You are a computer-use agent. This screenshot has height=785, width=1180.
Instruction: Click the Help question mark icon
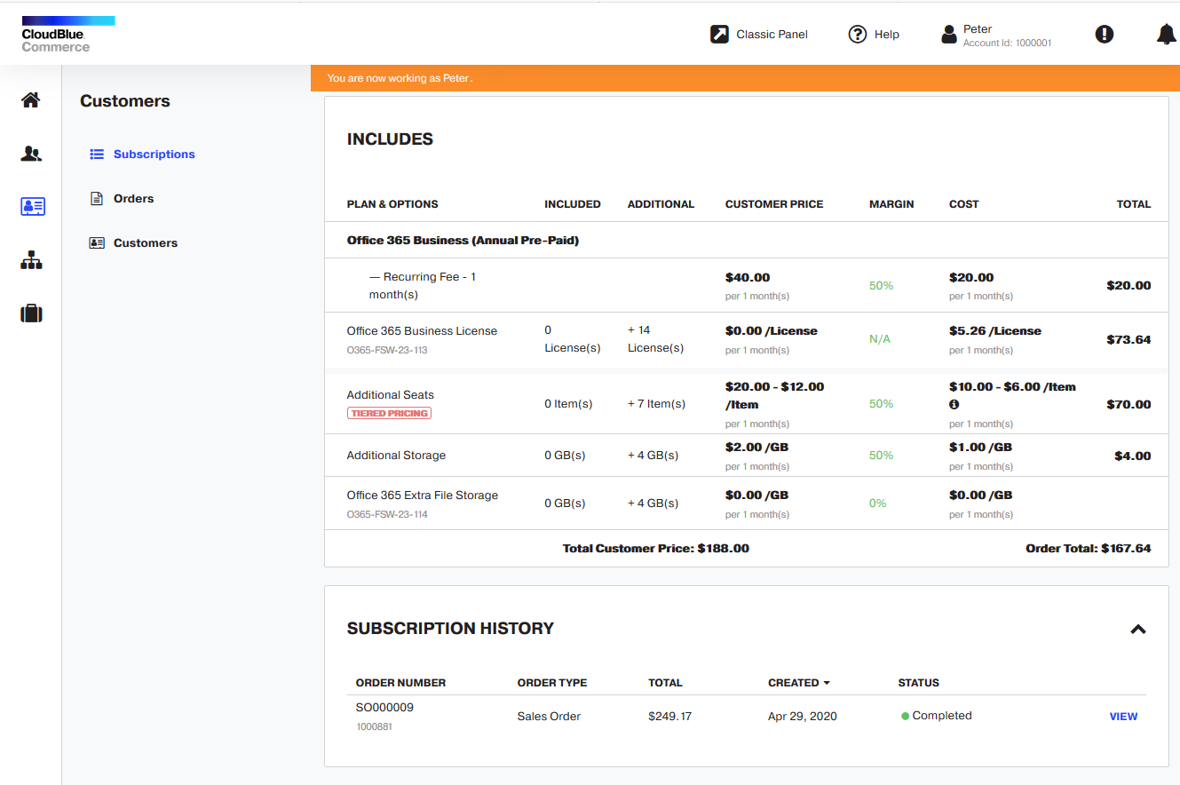(857, 34)
